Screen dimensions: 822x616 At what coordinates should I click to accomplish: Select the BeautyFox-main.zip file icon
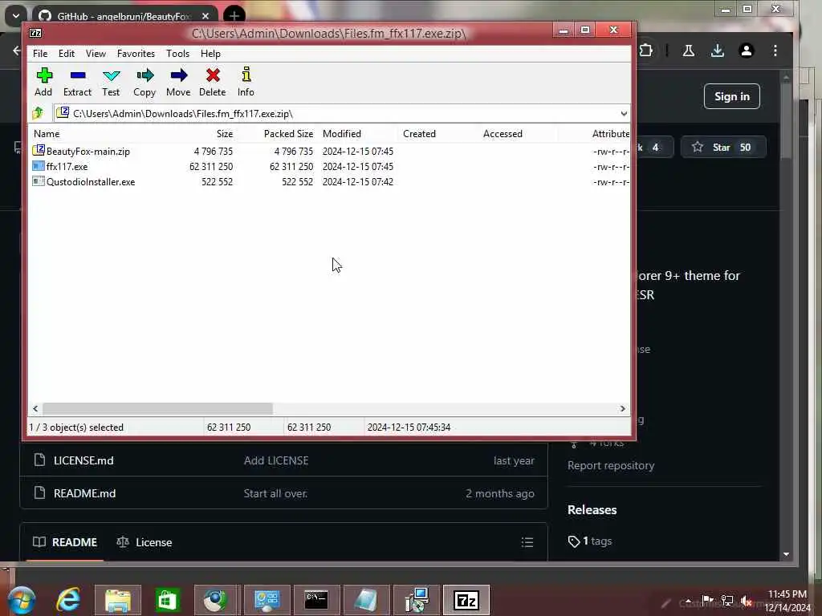pyautogui.click(x=39, y=151)
